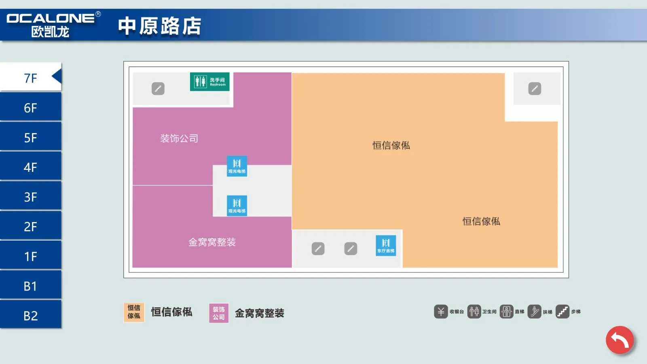
Task: Tap the lower-right 恒信傢俬 label on the map
Action: [x=481, y=221]
